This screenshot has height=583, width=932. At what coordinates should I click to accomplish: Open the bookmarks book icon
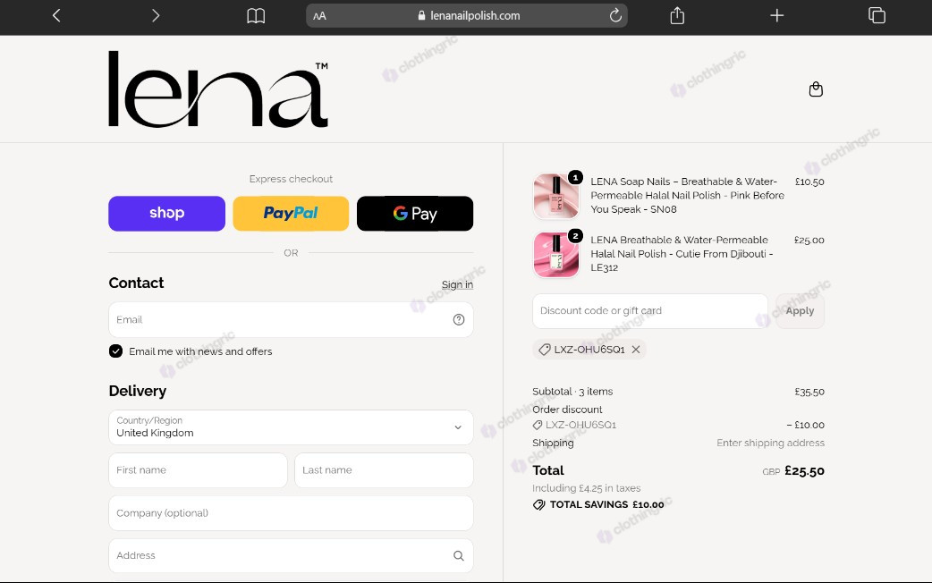tap(256, 16)
